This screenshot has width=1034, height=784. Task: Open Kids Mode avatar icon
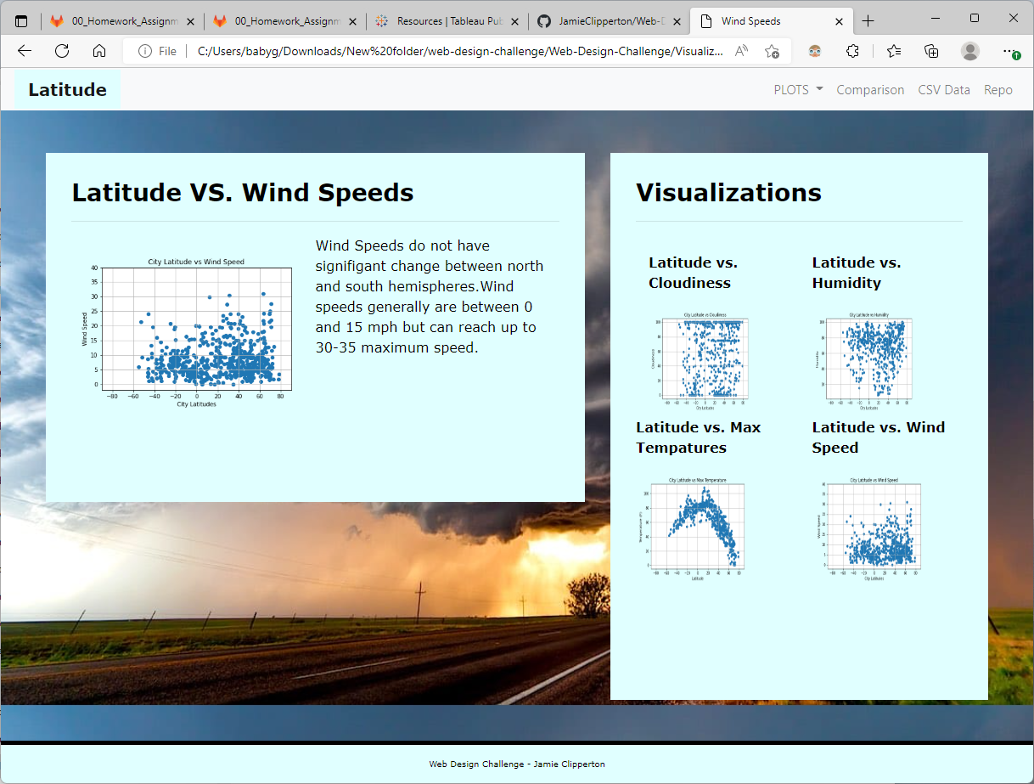point(814,51)
